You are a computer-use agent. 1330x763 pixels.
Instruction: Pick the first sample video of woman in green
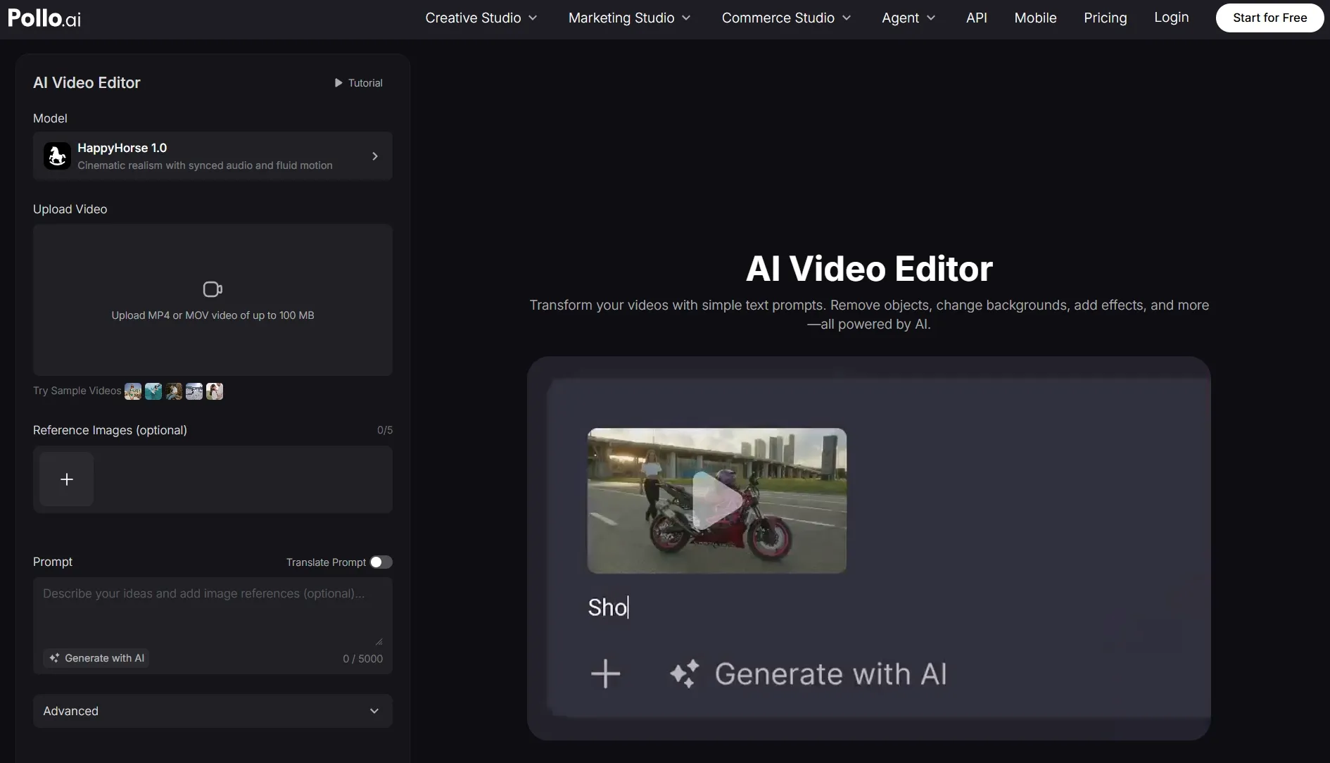(133, 391)
